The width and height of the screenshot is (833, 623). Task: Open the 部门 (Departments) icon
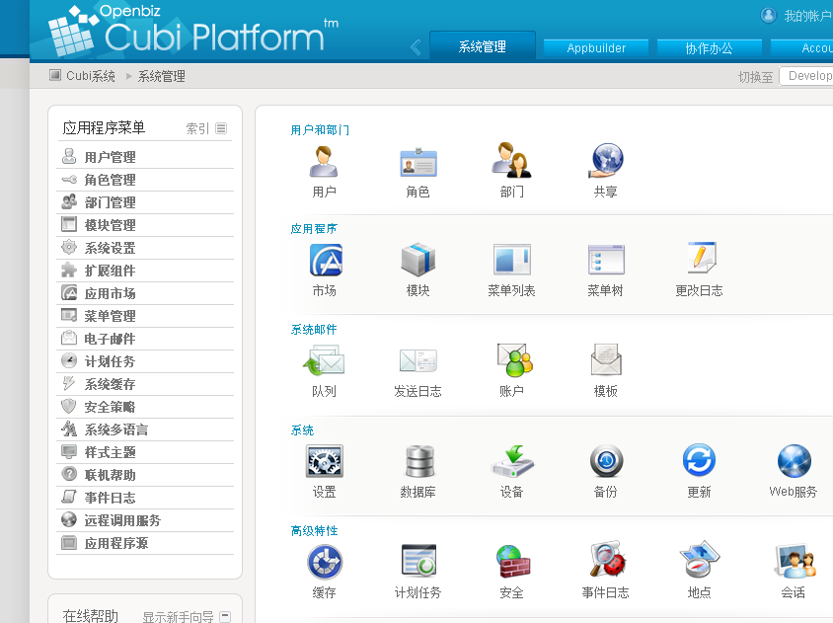tap(511, 160)
